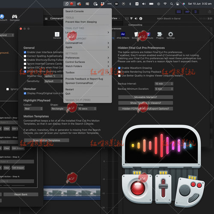The width and height of the screenshot is (214, 214).
Task: Expand the Control Surfaces submenu
Action: [x=87, y=62]
